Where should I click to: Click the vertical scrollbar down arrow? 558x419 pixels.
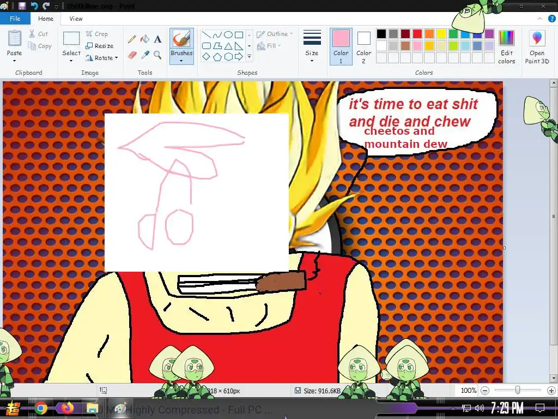(554, 378)
